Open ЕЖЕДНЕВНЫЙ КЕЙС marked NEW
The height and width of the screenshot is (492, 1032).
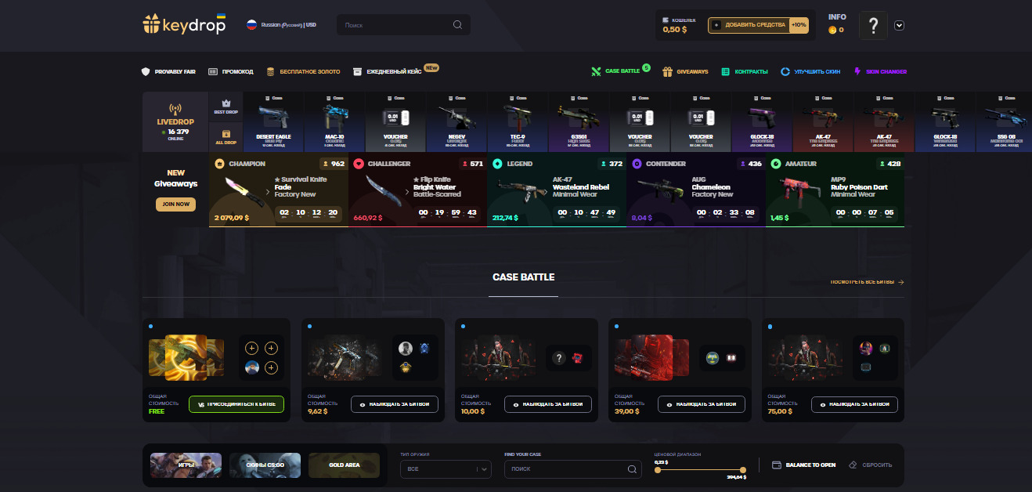coord(356,70)
